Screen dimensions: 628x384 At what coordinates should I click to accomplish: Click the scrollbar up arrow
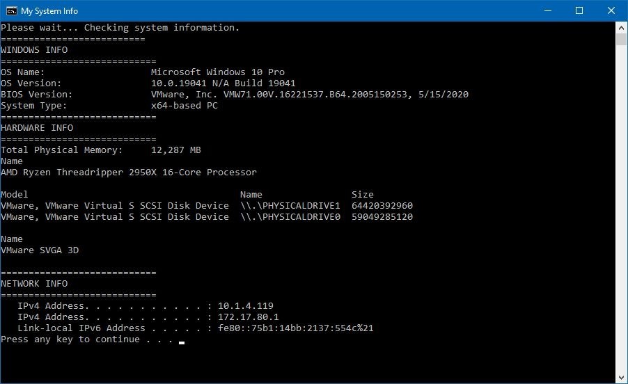tap(621, 28)
